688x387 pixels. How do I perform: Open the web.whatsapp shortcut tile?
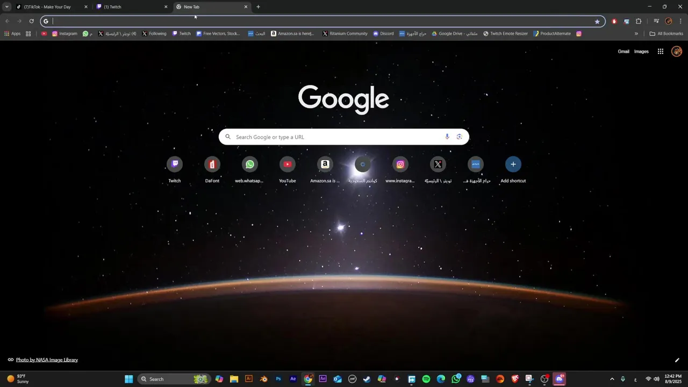[249, 170]
